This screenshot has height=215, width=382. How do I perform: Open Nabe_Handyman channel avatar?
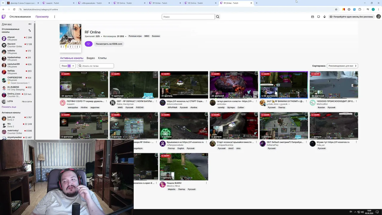click(x=113, y=103)
